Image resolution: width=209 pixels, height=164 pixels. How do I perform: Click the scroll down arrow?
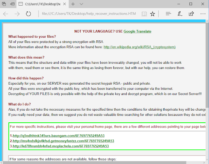(x=207, y=159)
